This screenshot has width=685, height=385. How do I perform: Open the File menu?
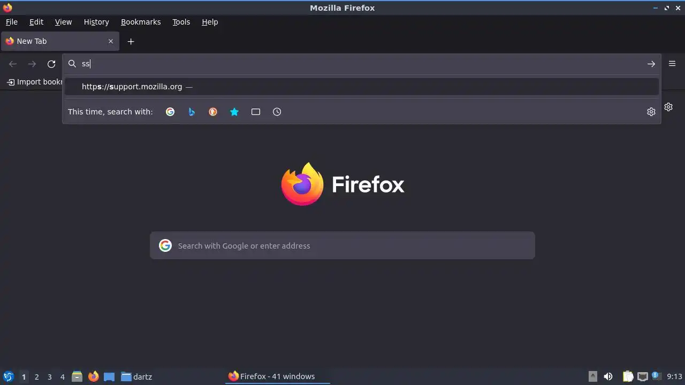(11, 22)
